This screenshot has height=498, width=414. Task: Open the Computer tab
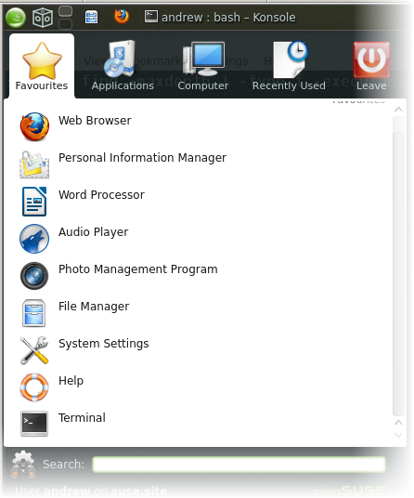pyautogui.click(x=203, y=66)
